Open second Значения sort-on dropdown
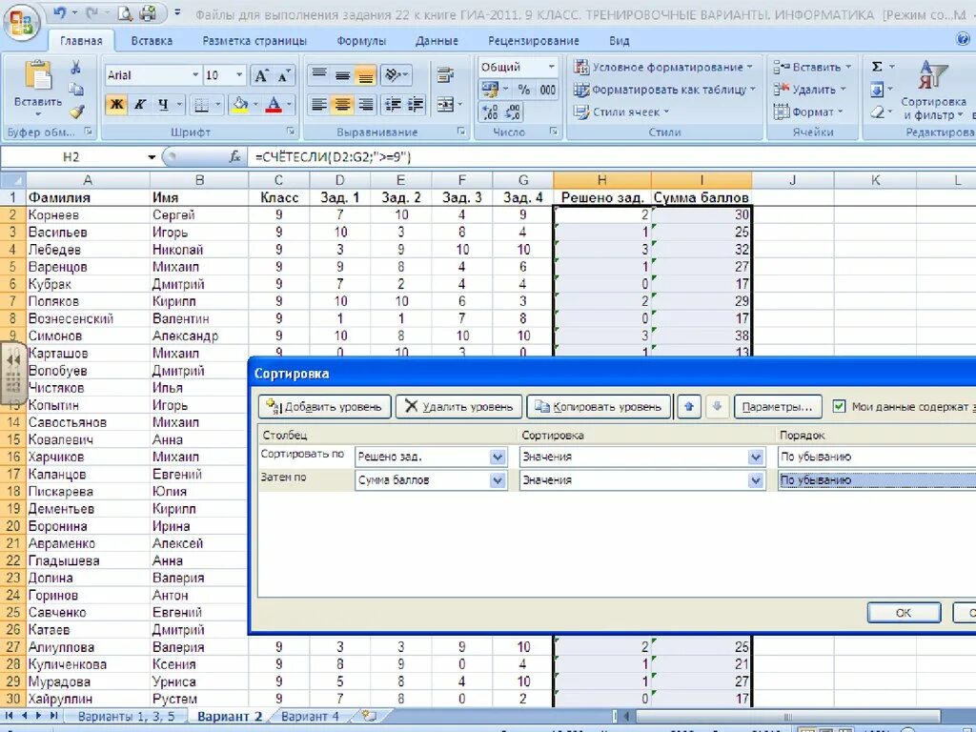976x732 pixels. (756, 480)
